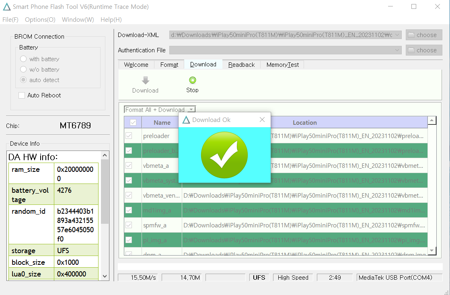Click the Location column header
The image size is (450, 295).
point(305,123)
